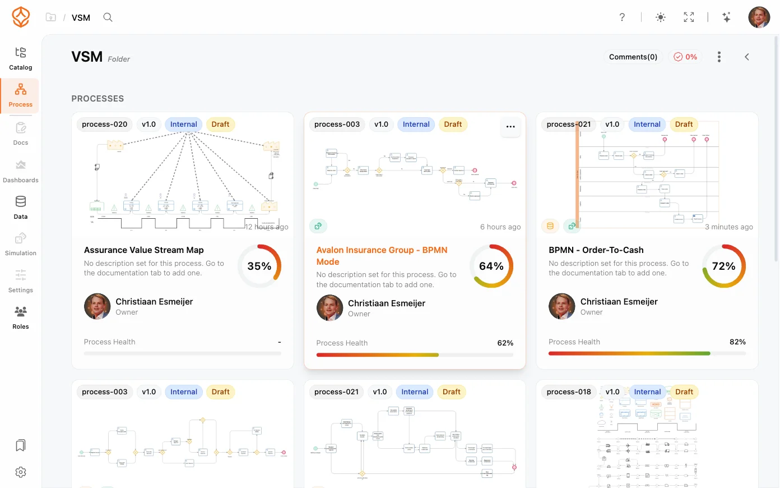Screen dimensions: 780x488
Task: Click the VSM breadcrumb text
Action: click(81, 18)
